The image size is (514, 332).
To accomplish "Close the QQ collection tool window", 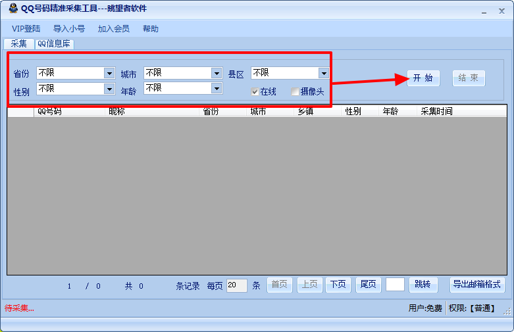I will tap(501, 11).
